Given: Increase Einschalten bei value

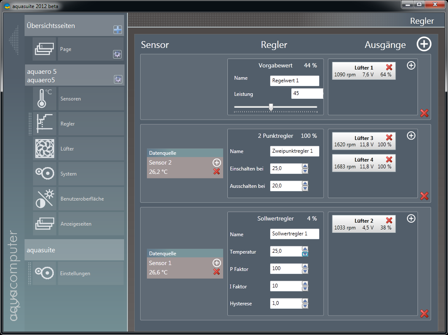Looking at the screenshot, I should point(305,166).
